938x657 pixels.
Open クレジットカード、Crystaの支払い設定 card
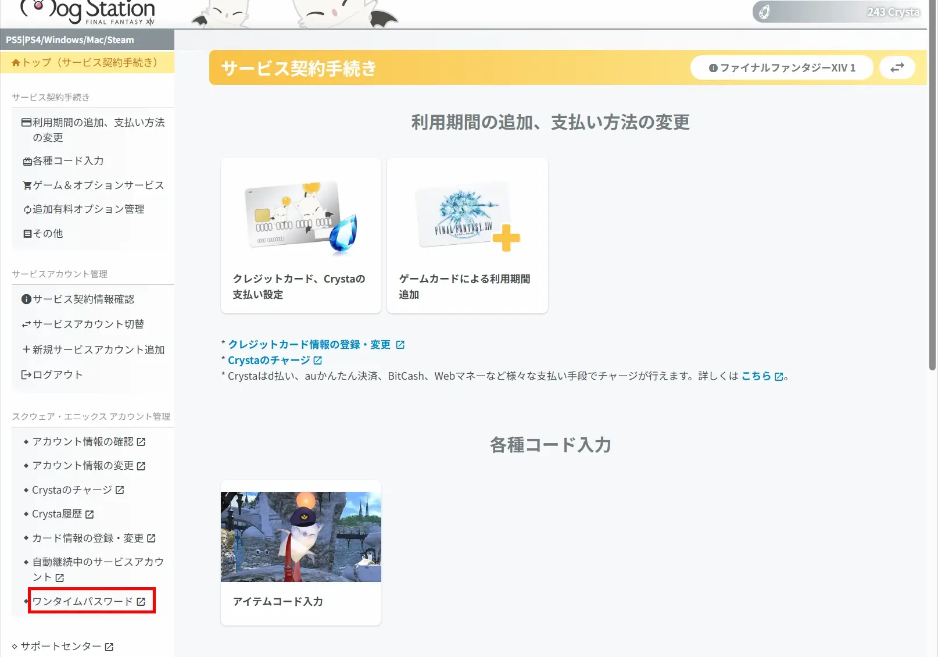(x=301, y=235)
